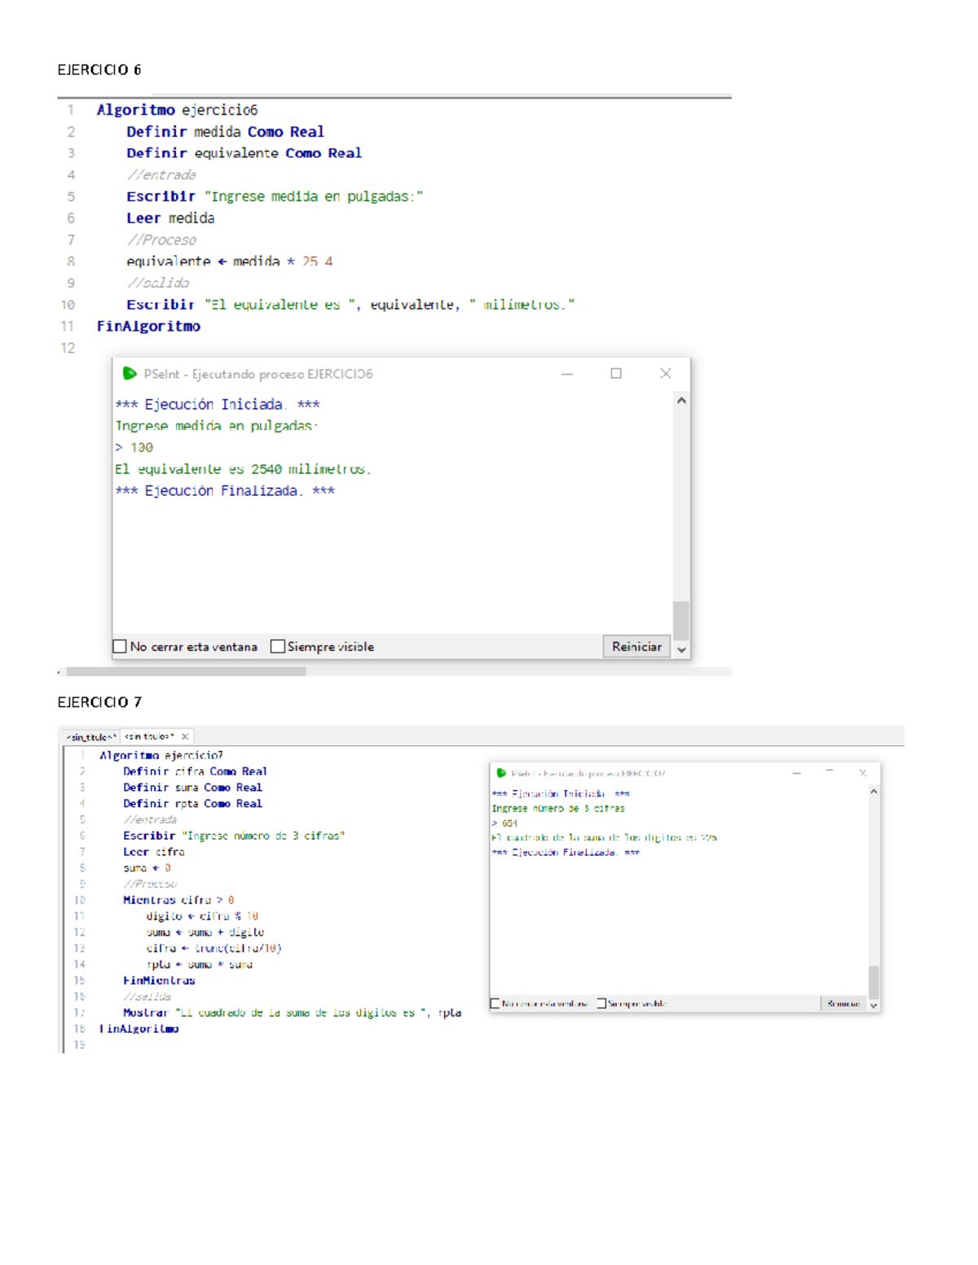Maximize the EJERCICIO6 execution window
This screenshot has width=978, height=1265.
pyautogui.click(x=616, y=373)
